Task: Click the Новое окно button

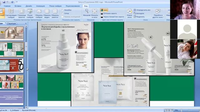Action: coord(129,13)
